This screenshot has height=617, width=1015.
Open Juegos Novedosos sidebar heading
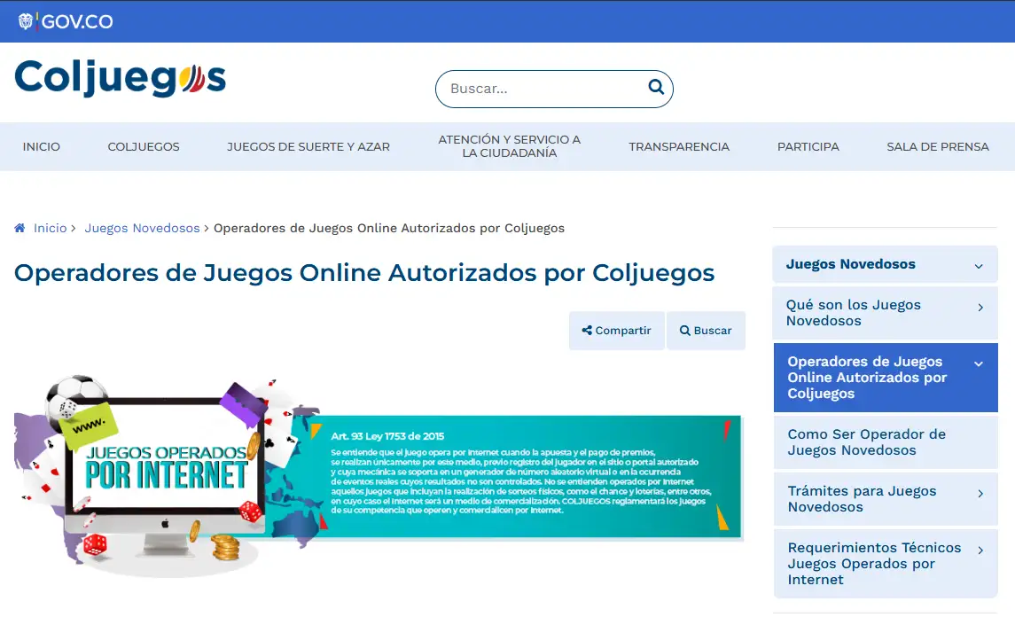tap(851, 264)
